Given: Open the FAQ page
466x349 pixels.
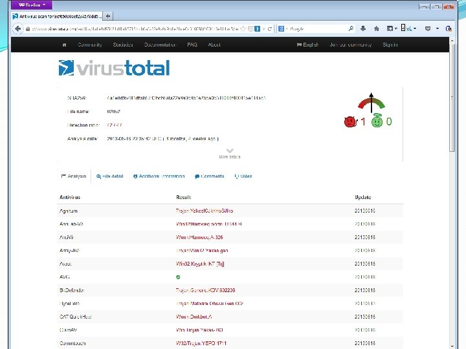Looking at the screenshot, I should (x=192, y=45).
